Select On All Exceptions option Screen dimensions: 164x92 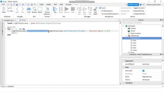(x=100, y=11)
